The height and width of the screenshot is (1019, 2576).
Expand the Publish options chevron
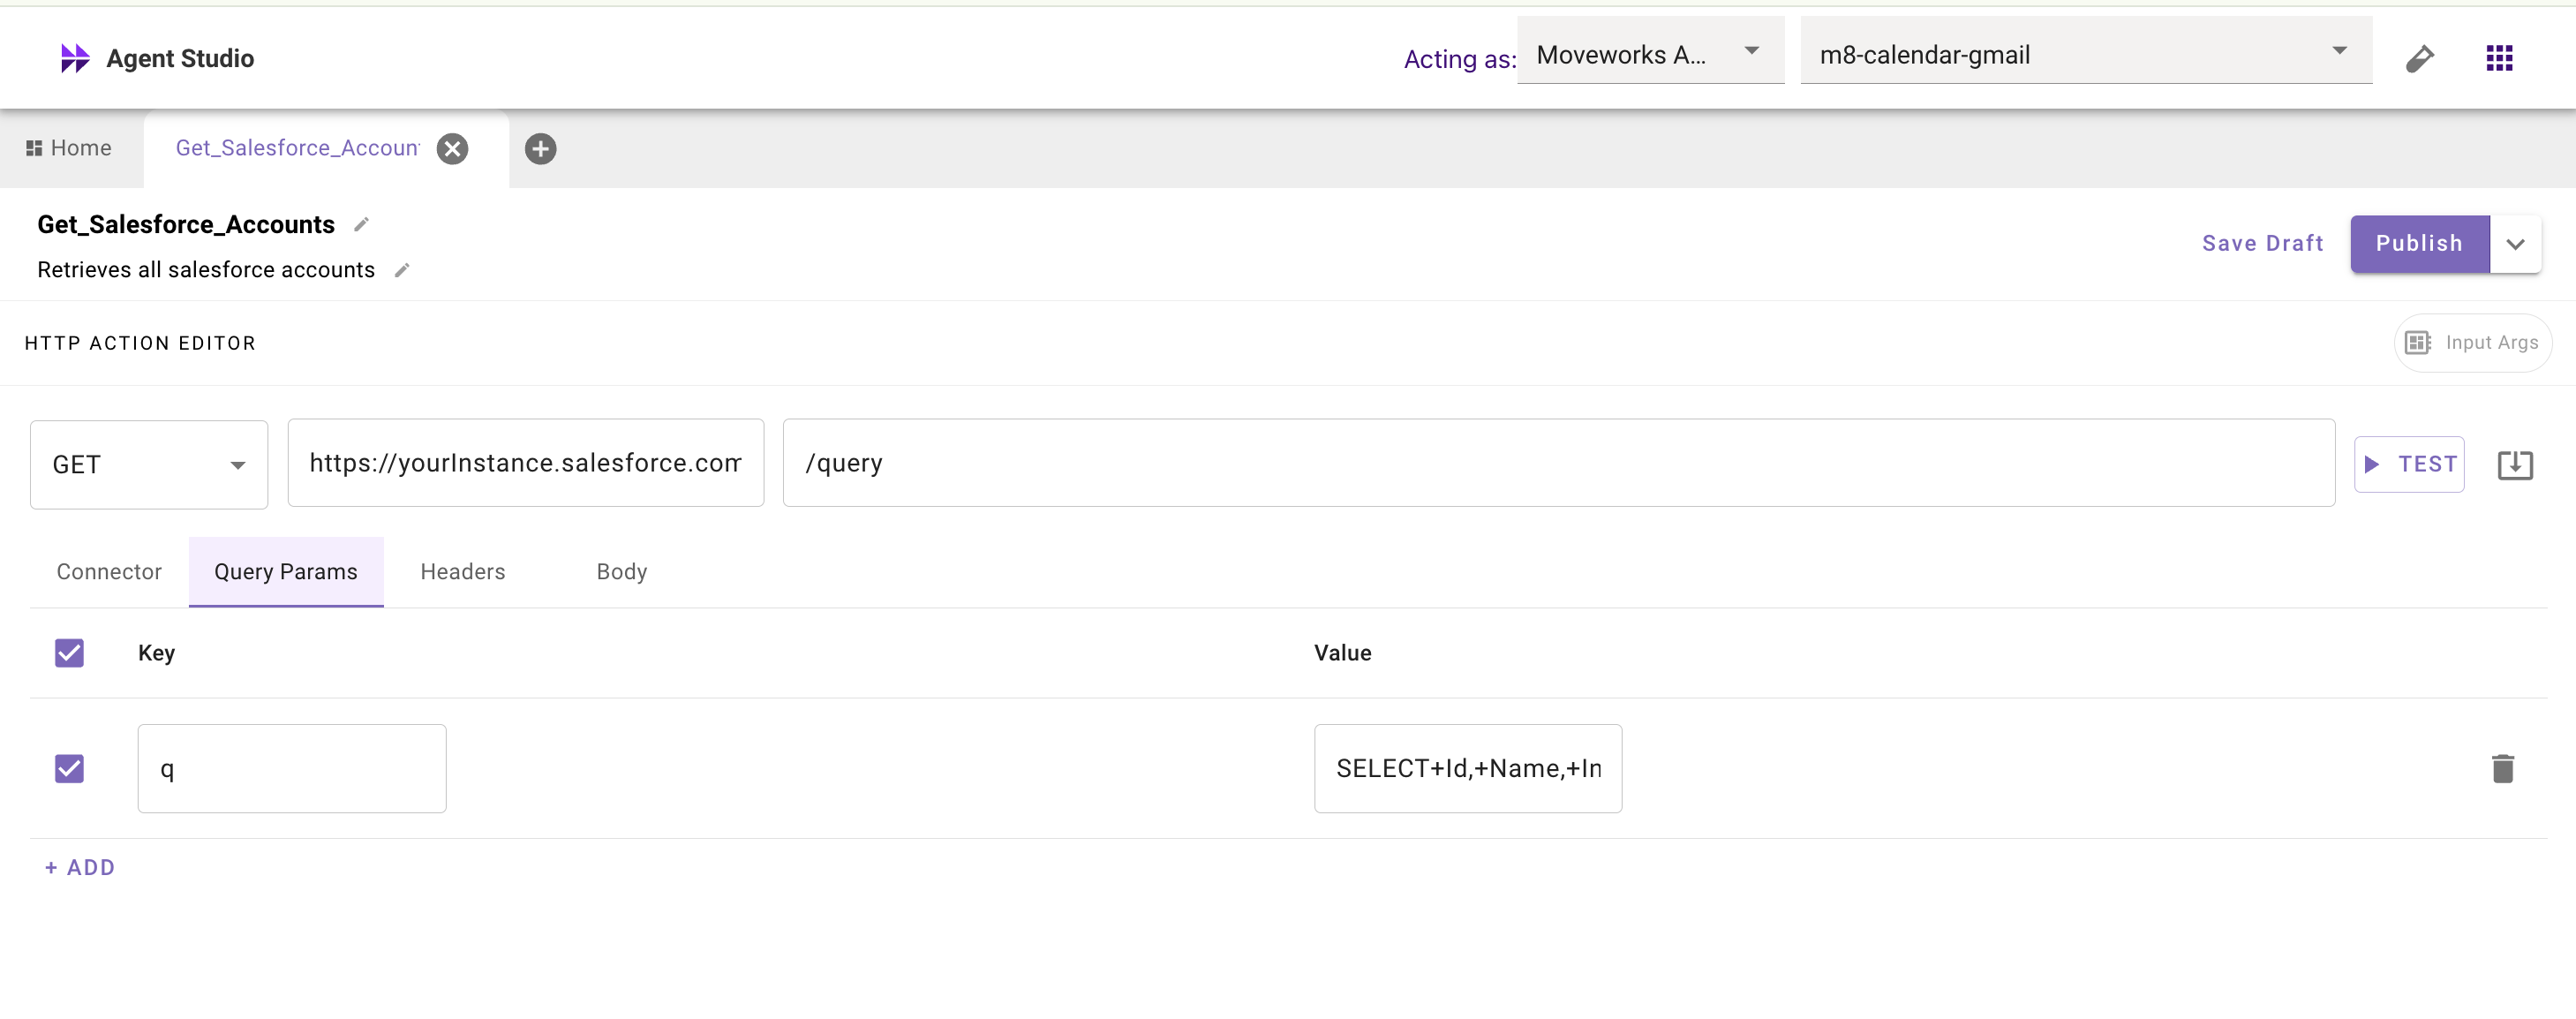point(2515,244)
